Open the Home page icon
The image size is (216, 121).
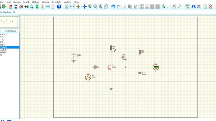(x=10, y=6)
